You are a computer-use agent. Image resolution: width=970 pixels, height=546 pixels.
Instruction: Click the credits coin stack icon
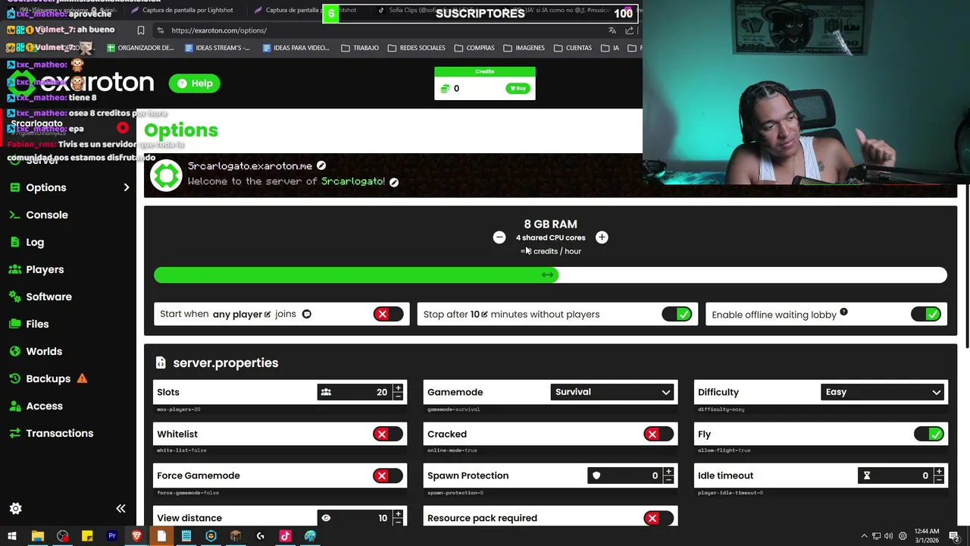click(x=445, y=89)
